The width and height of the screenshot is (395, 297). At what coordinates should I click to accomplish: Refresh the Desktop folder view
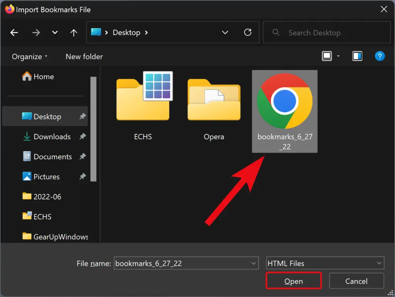[248, 32]
